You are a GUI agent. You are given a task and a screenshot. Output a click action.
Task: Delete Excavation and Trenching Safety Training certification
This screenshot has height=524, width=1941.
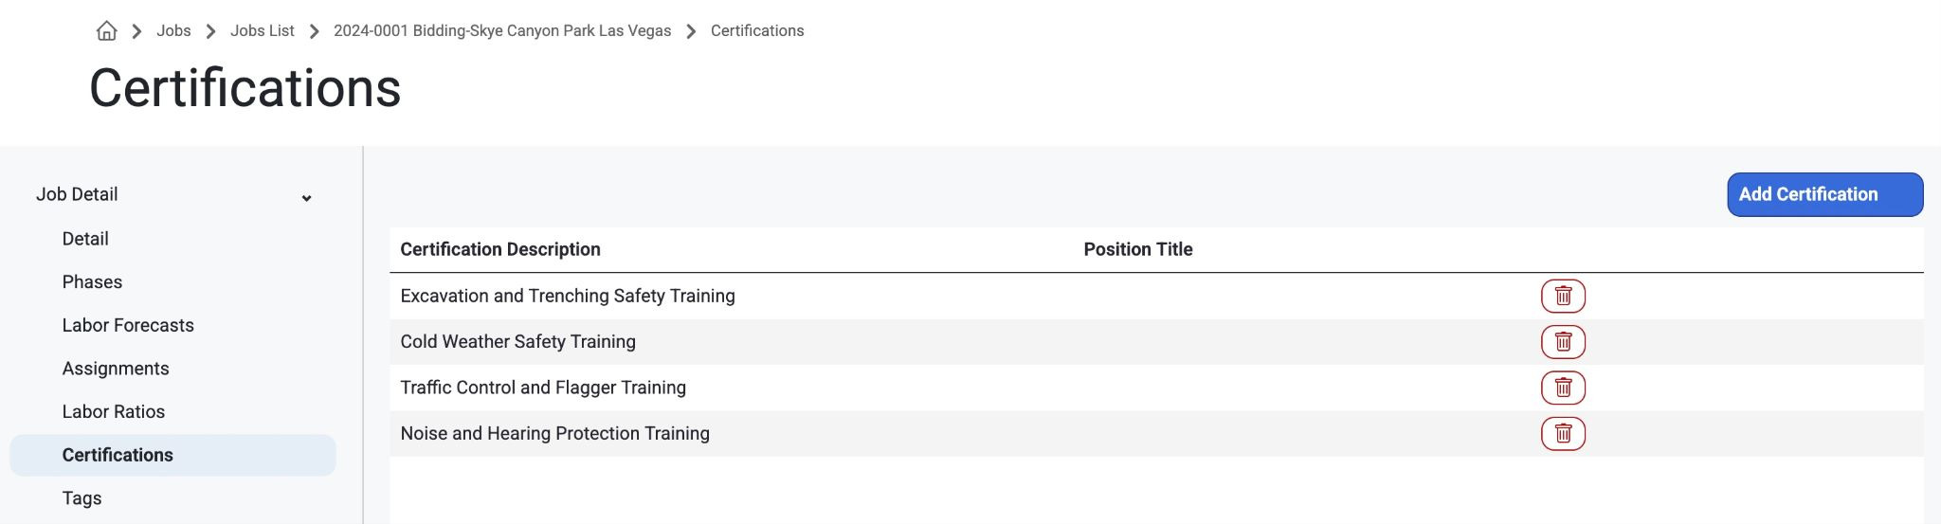1563,296
